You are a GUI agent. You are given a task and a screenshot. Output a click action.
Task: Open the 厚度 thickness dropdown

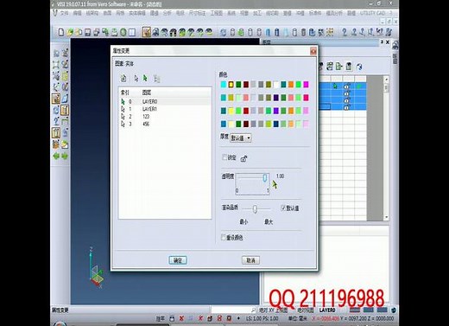[241, 137]
